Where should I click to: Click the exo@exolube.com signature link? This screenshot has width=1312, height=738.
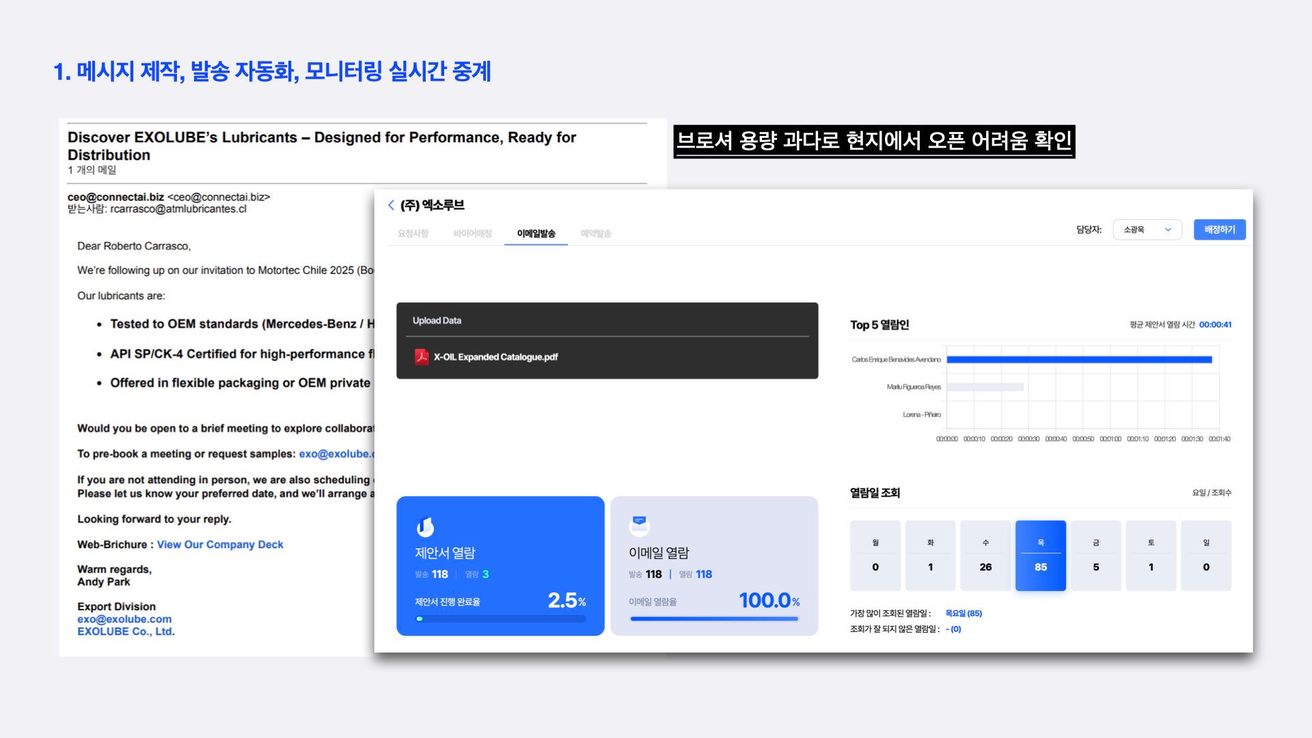[x=124, y=619]
